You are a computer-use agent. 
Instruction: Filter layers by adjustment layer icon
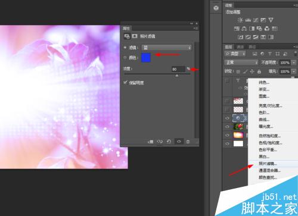coord(262,54)
